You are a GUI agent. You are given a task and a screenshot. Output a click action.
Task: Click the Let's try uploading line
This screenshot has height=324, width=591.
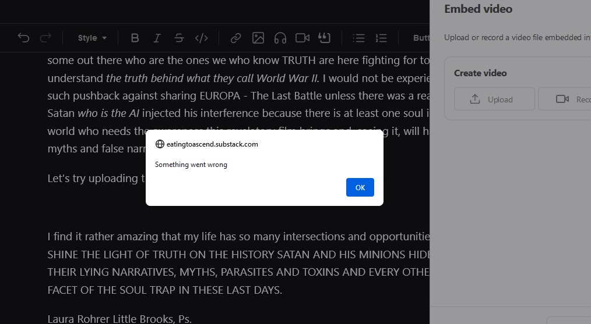pos(97,178)
